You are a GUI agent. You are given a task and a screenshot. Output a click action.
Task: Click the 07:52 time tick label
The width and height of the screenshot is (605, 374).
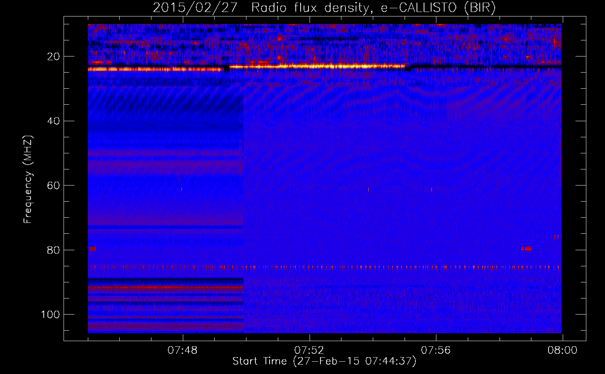click(x=309, y=350)
